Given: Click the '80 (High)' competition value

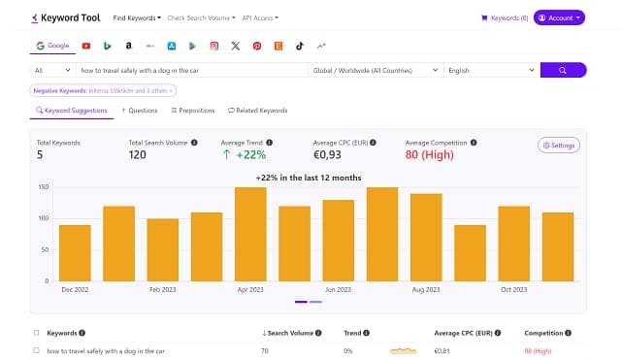Looking at the screenshot, I should tap(429, 155).
